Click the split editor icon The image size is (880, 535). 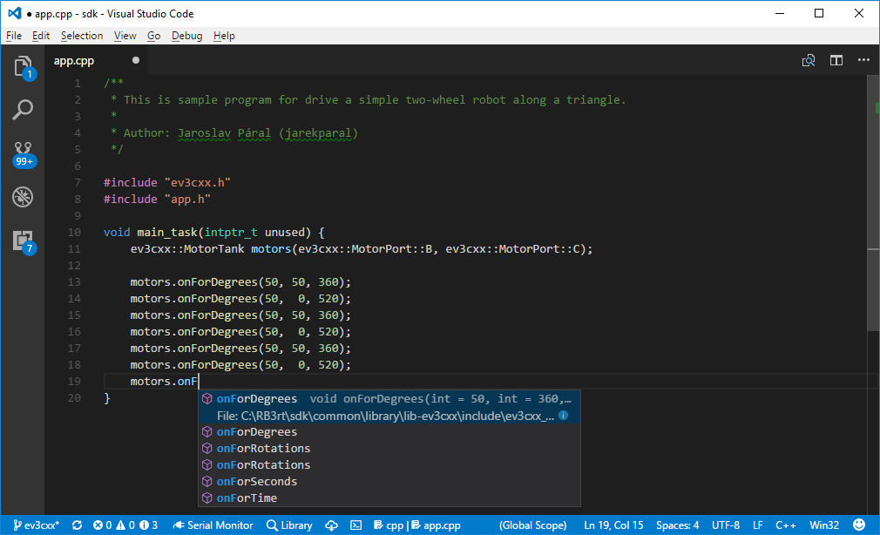pyautogui.click(x=836, y=60)
